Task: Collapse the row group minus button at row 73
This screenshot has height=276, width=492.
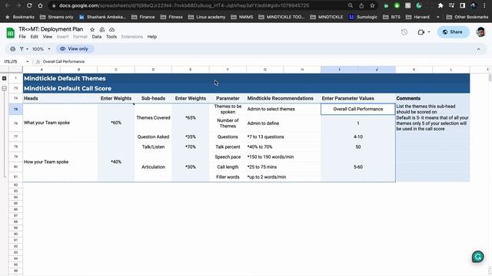Action: click(4, 89)
